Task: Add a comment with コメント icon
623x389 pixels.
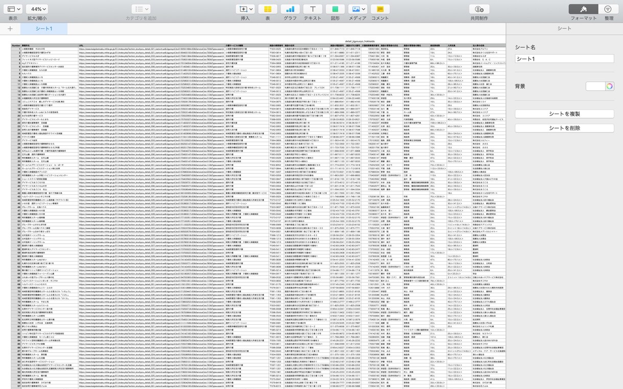Action: pos(380,9)
